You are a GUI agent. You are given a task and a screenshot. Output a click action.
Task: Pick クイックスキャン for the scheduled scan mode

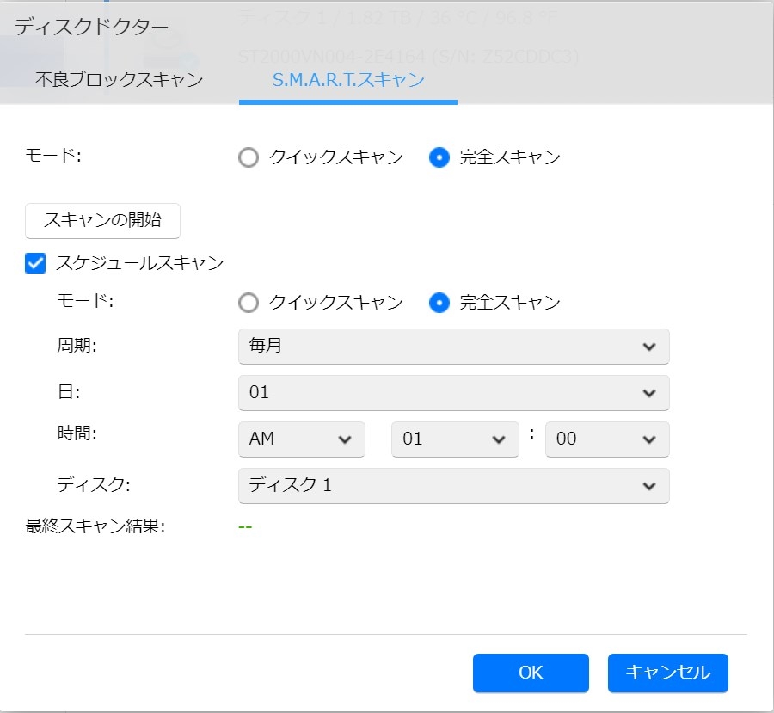pyautogui.click(x=249, y=303)
